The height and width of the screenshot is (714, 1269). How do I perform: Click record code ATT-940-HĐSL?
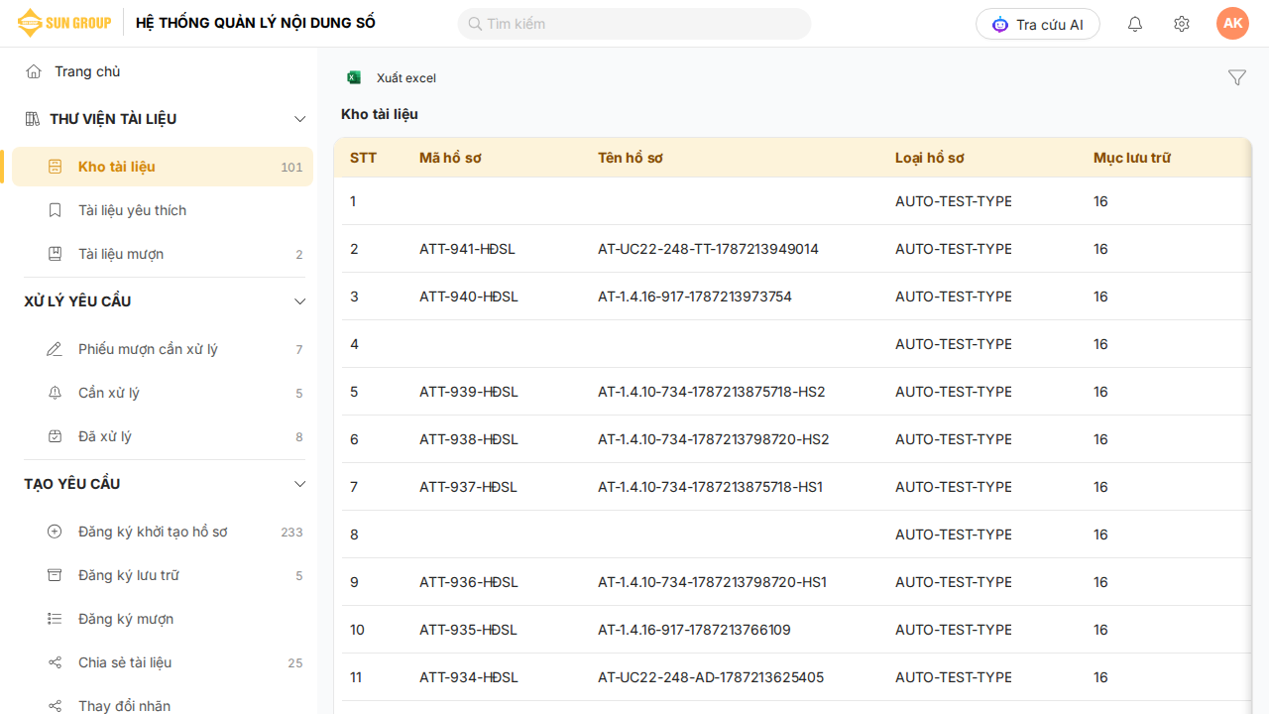click(x=469, y=297)
